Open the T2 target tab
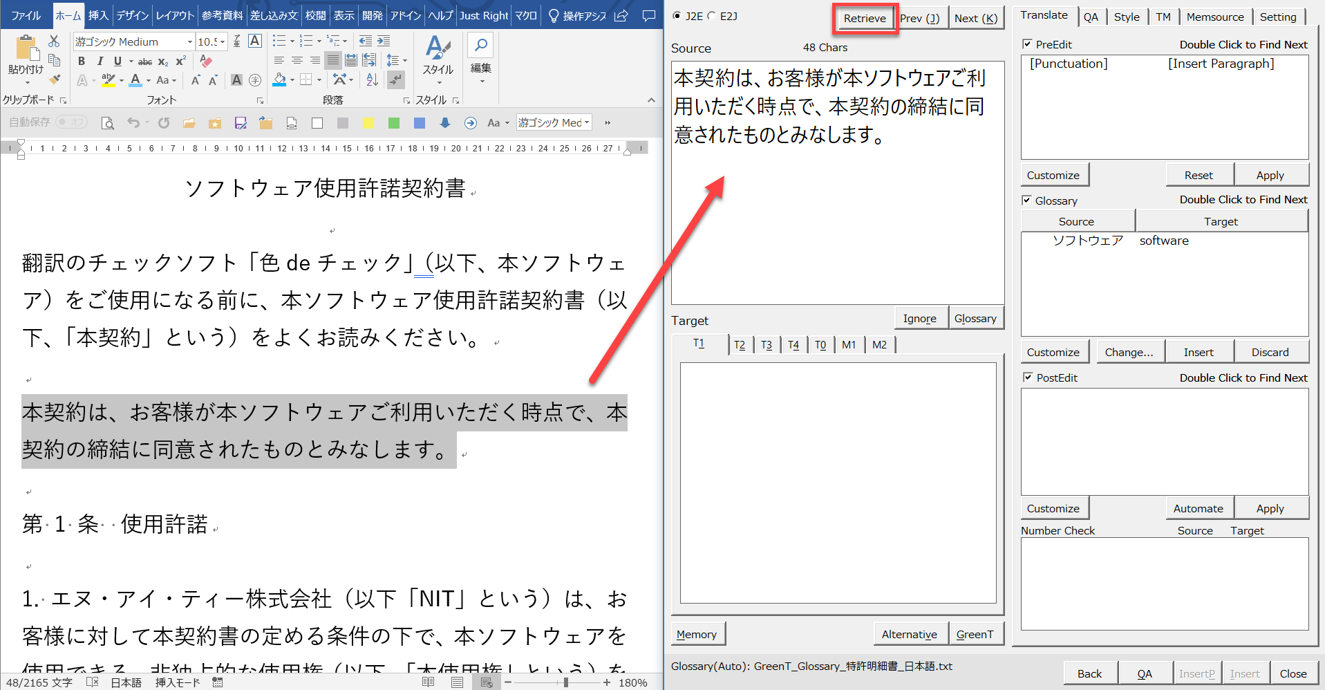 740,344
